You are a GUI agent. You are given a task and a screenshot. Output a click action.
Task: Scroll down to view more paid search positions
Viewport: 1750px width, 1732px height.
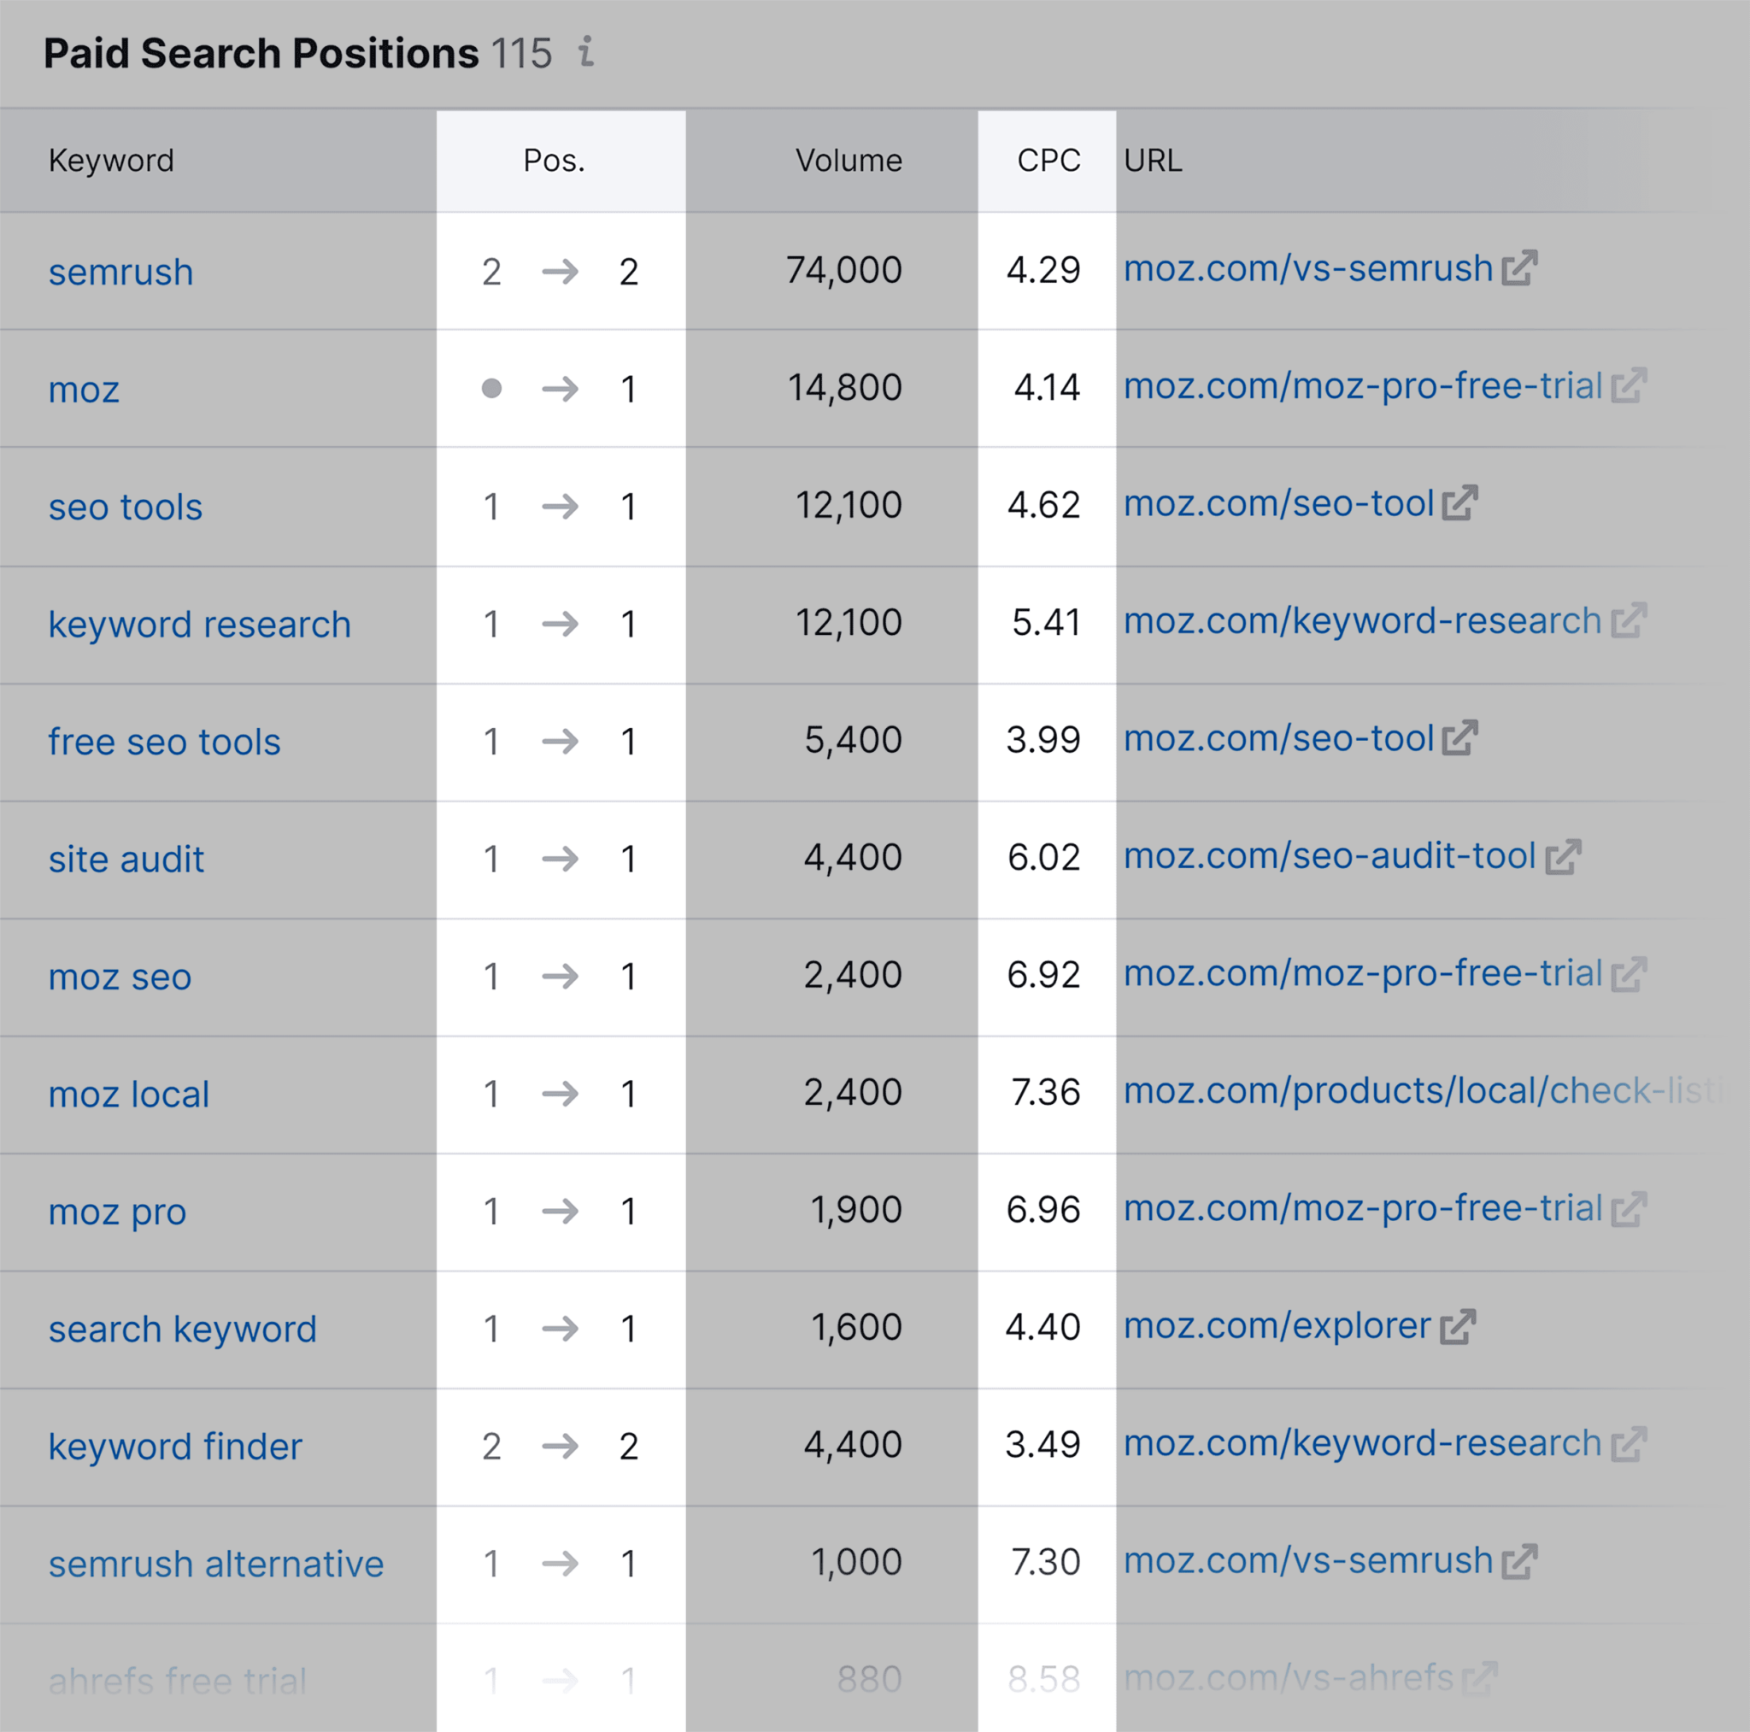874,1665
